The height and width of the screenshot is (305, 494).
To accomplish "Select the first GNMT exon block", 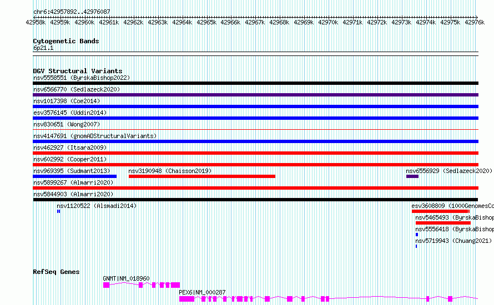I will [x=106, y=285].
